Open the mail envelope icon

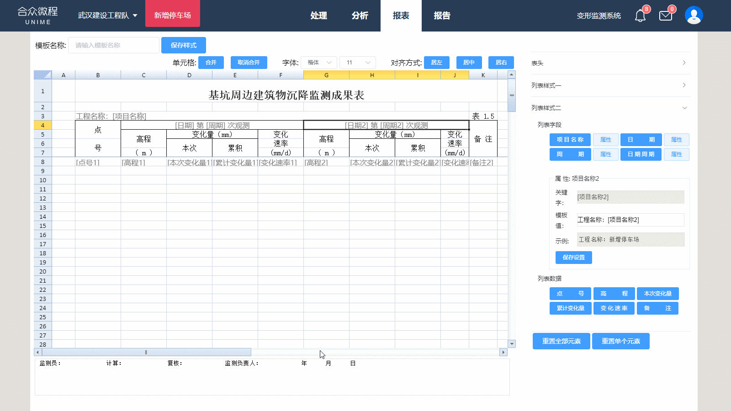[x=666, y=16]
